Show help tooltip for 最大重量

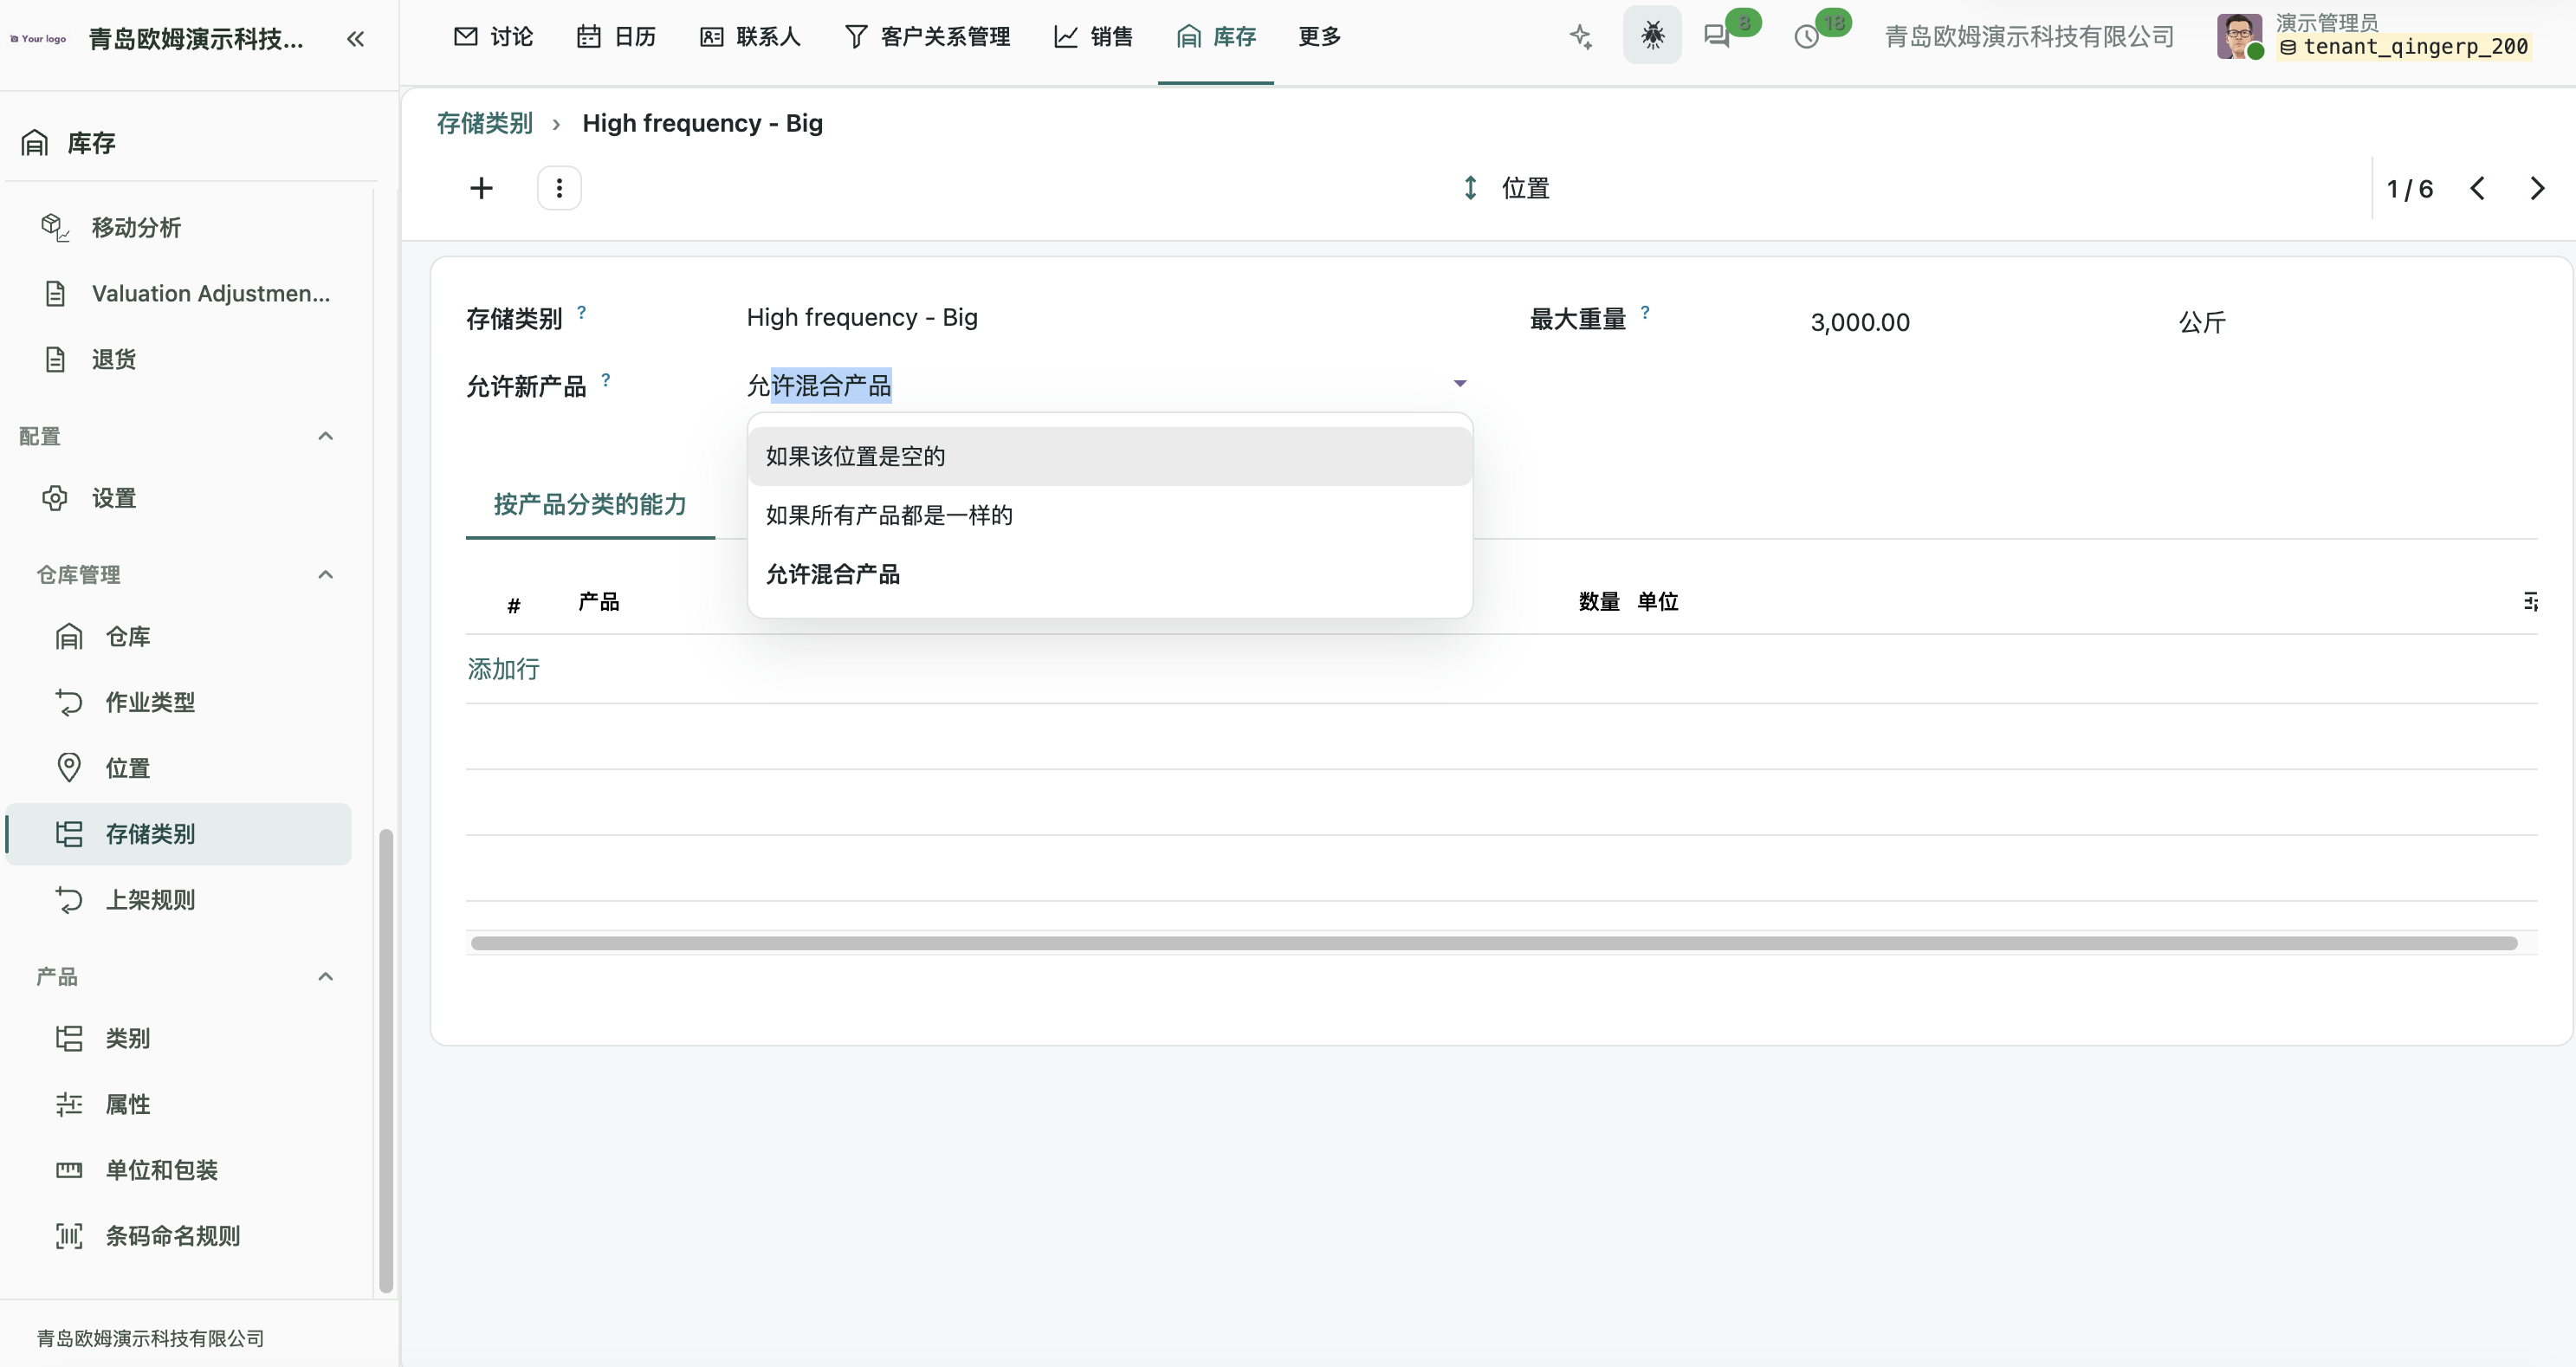[x=1645, y=312]
